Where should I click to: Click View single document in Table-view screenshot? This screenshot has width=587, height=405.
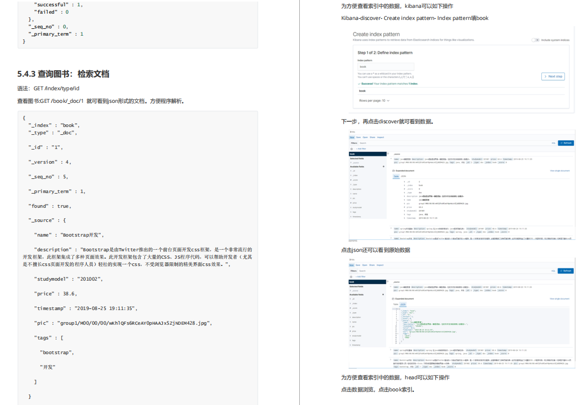pyautogui.click(x=559, y=170)
